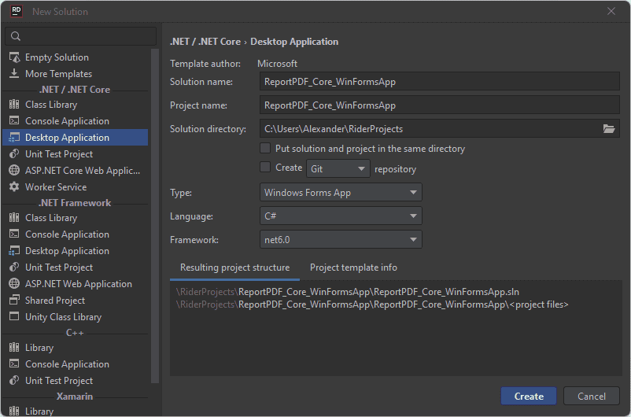Click the Create button
Image resolution: width=631 pixels, height=417 pixels.
(529, 396)
